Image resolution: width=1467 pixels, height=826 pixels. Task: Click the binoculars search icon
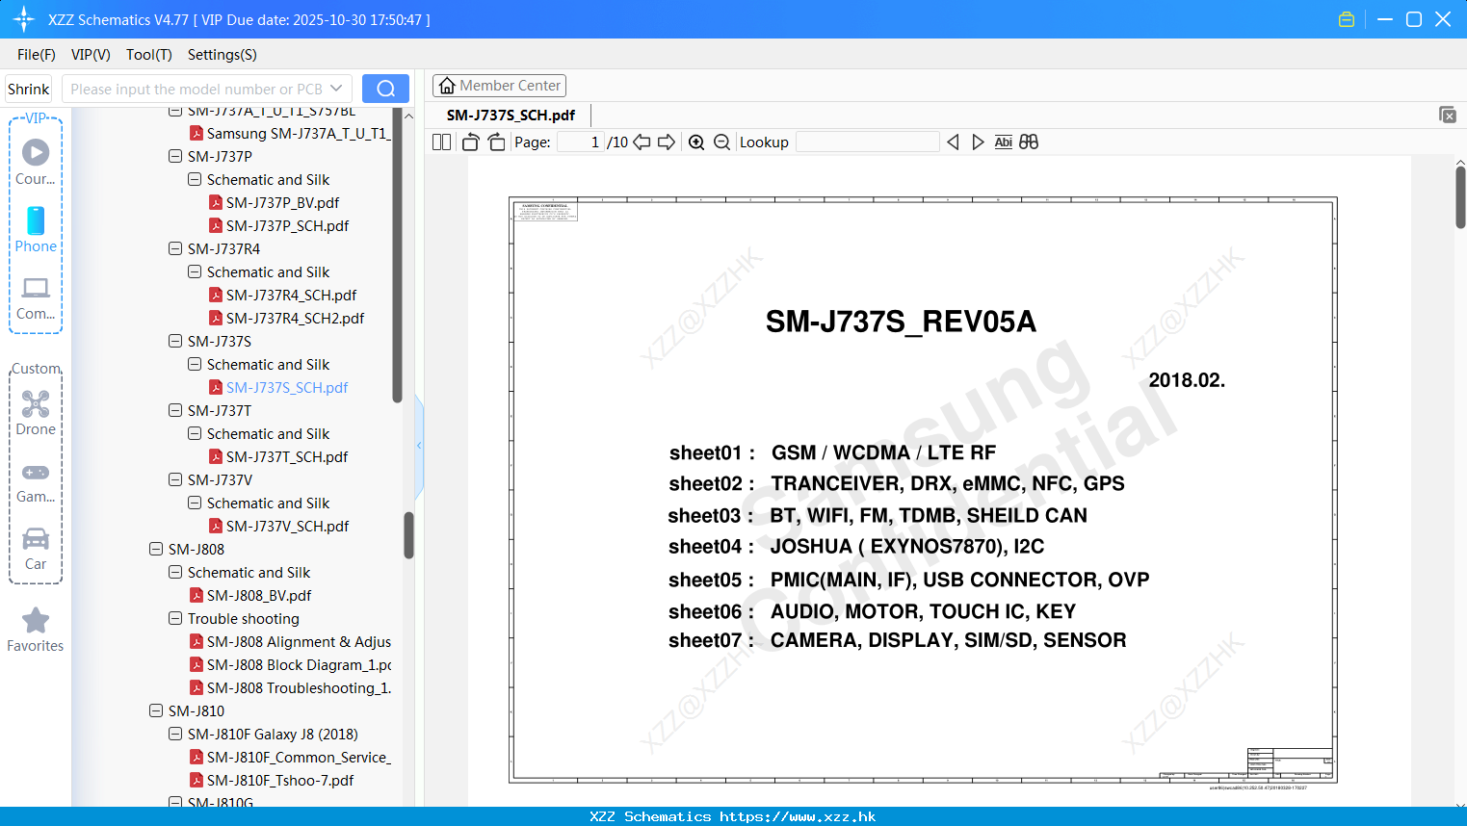(x=1029, y=142)
